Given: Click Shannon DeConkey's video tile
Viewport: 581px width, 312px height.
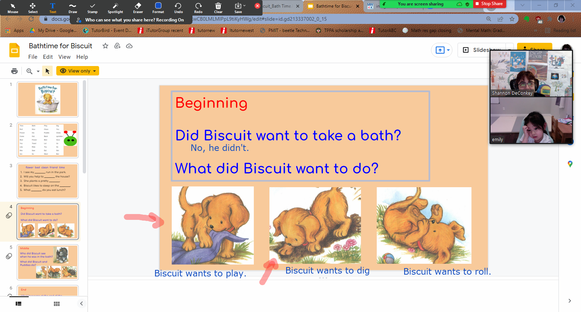Looking at the screenshot, I should point(531,73).
